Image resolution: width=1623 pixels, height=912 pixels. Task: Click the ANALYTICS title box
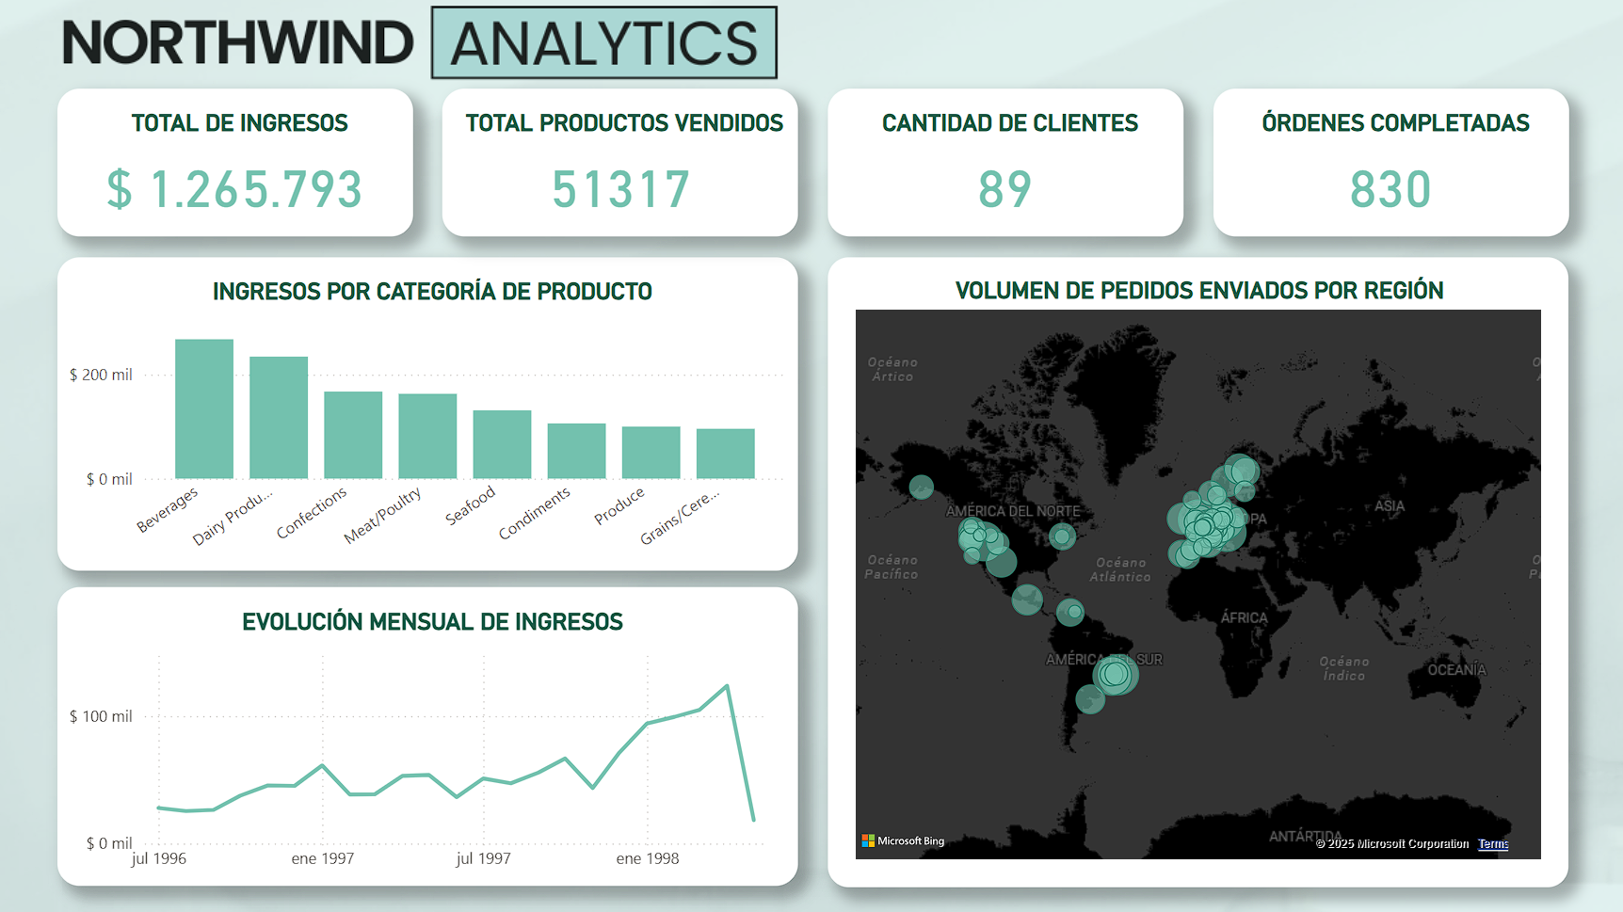point(603,43)
